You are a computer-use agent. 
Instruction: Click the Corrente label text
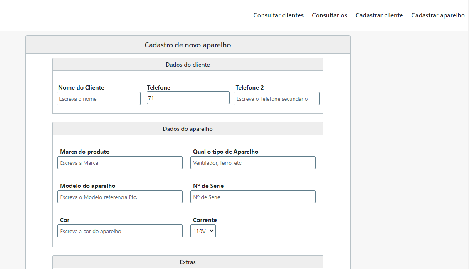[205, 220]
